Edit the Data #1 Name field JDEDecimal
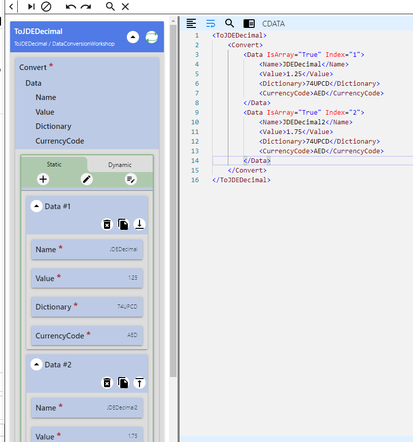 (x=87, y=250)
